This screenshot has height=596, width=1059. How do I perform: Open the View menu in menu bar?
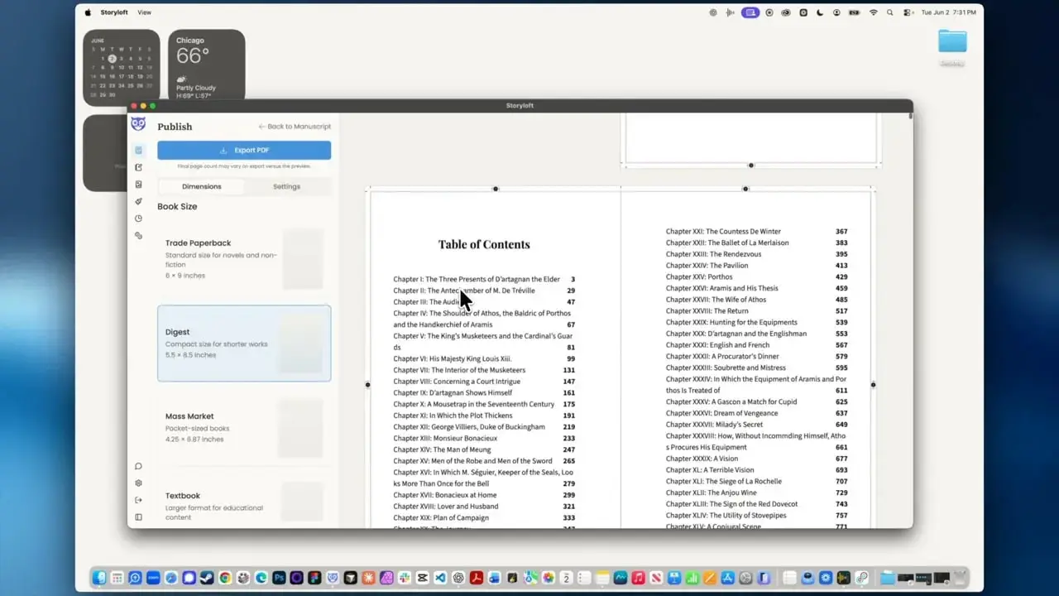[x=145, y=12]
